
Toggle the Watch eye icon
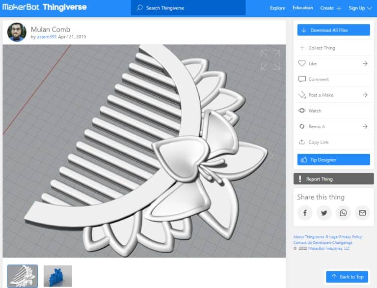302,111
